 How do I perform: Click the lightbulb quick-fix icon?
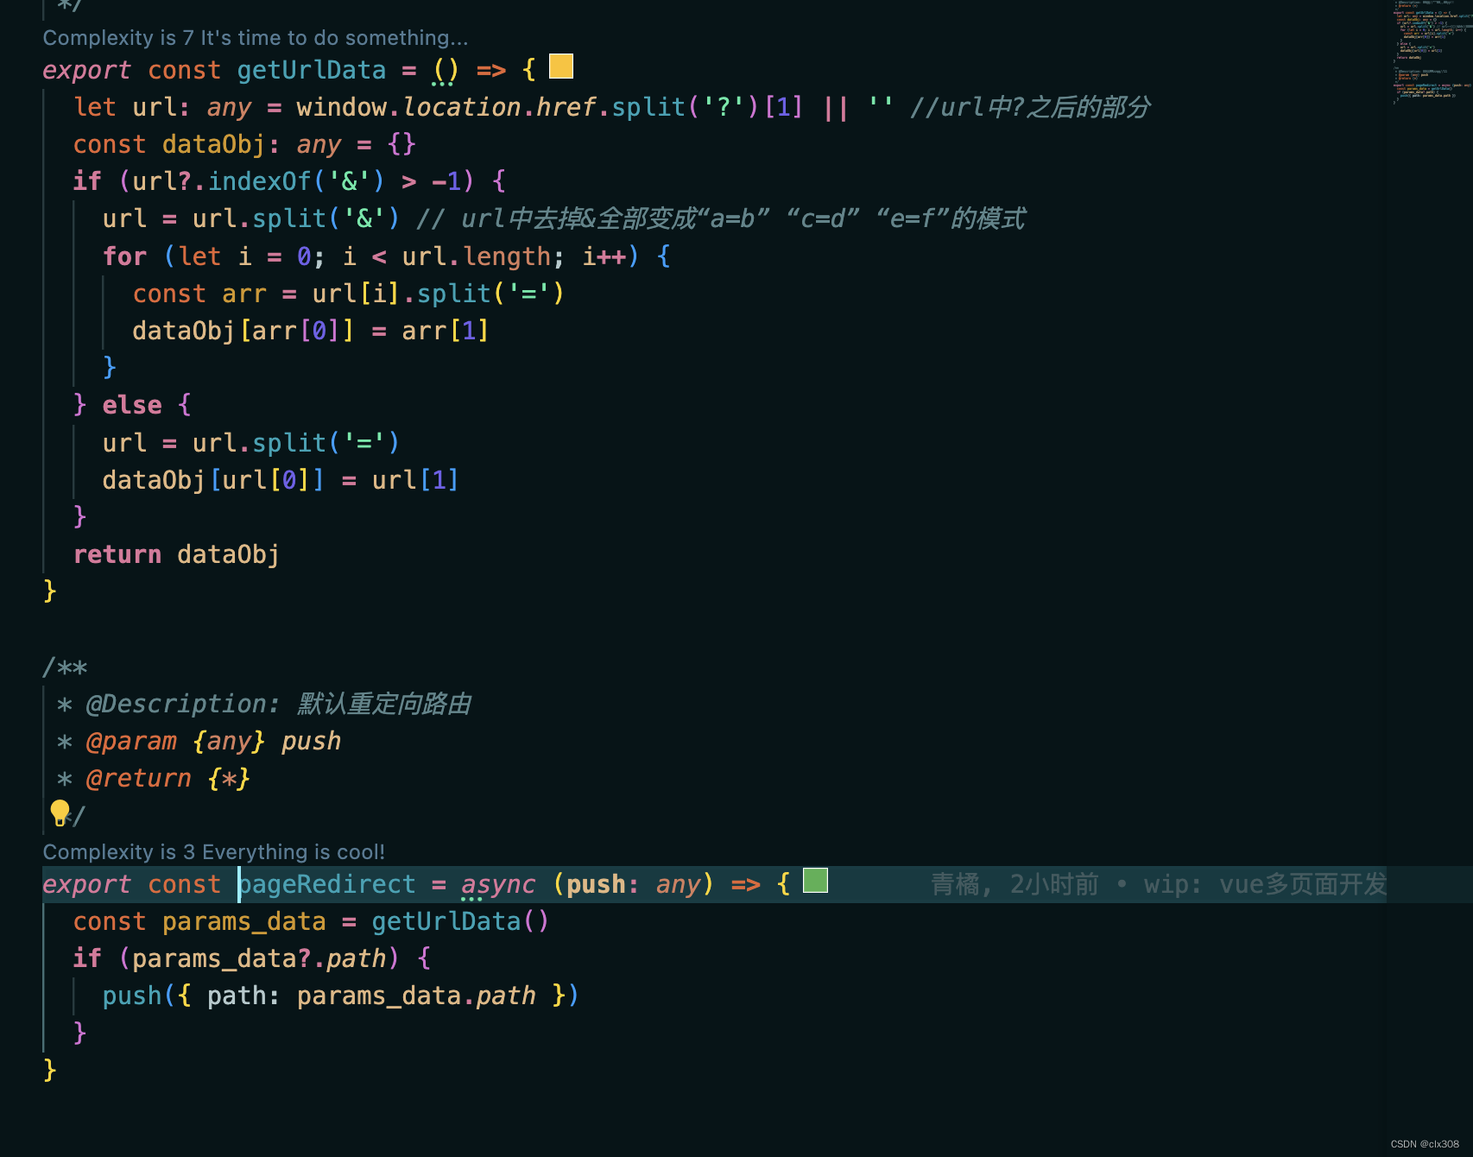point(60,813)
